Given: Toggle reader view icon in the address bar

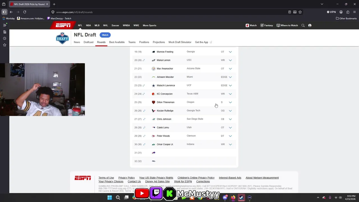Looking at the screenshot, I should 289,12.
